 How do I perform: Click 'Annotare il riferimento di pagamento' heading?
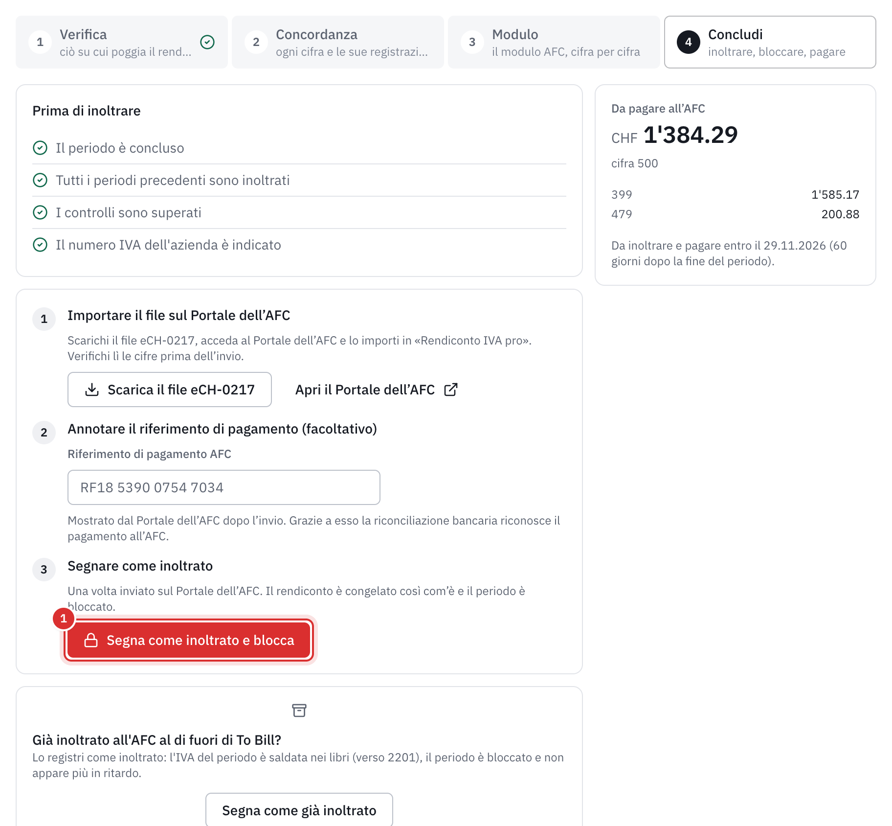pos(222,429)
